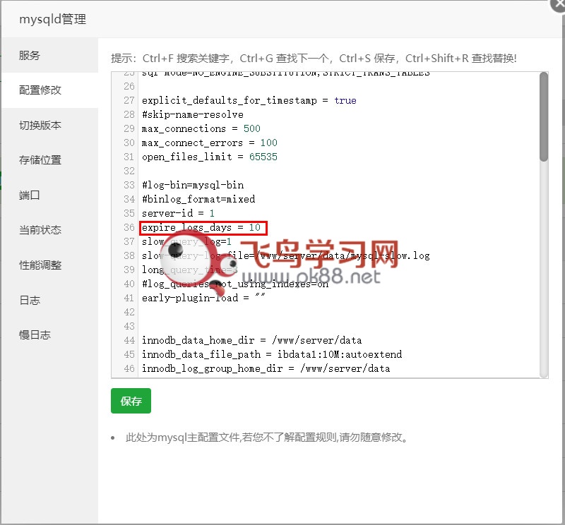Switch to the 切换版本 tab
The height and width of the screenshot is (525, 565).
pos(40,126)
